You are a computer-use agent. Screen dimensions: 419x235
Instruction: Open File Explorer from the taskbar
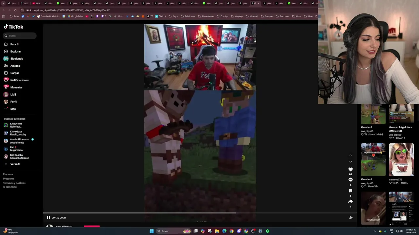[x=217, y=231]
